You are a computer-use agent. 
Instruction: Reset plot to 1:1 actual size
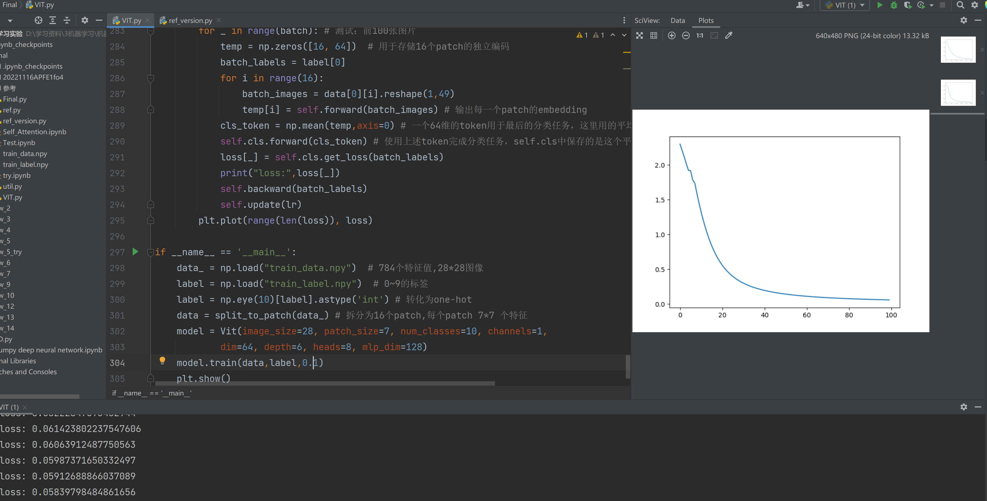pos(700,36)
